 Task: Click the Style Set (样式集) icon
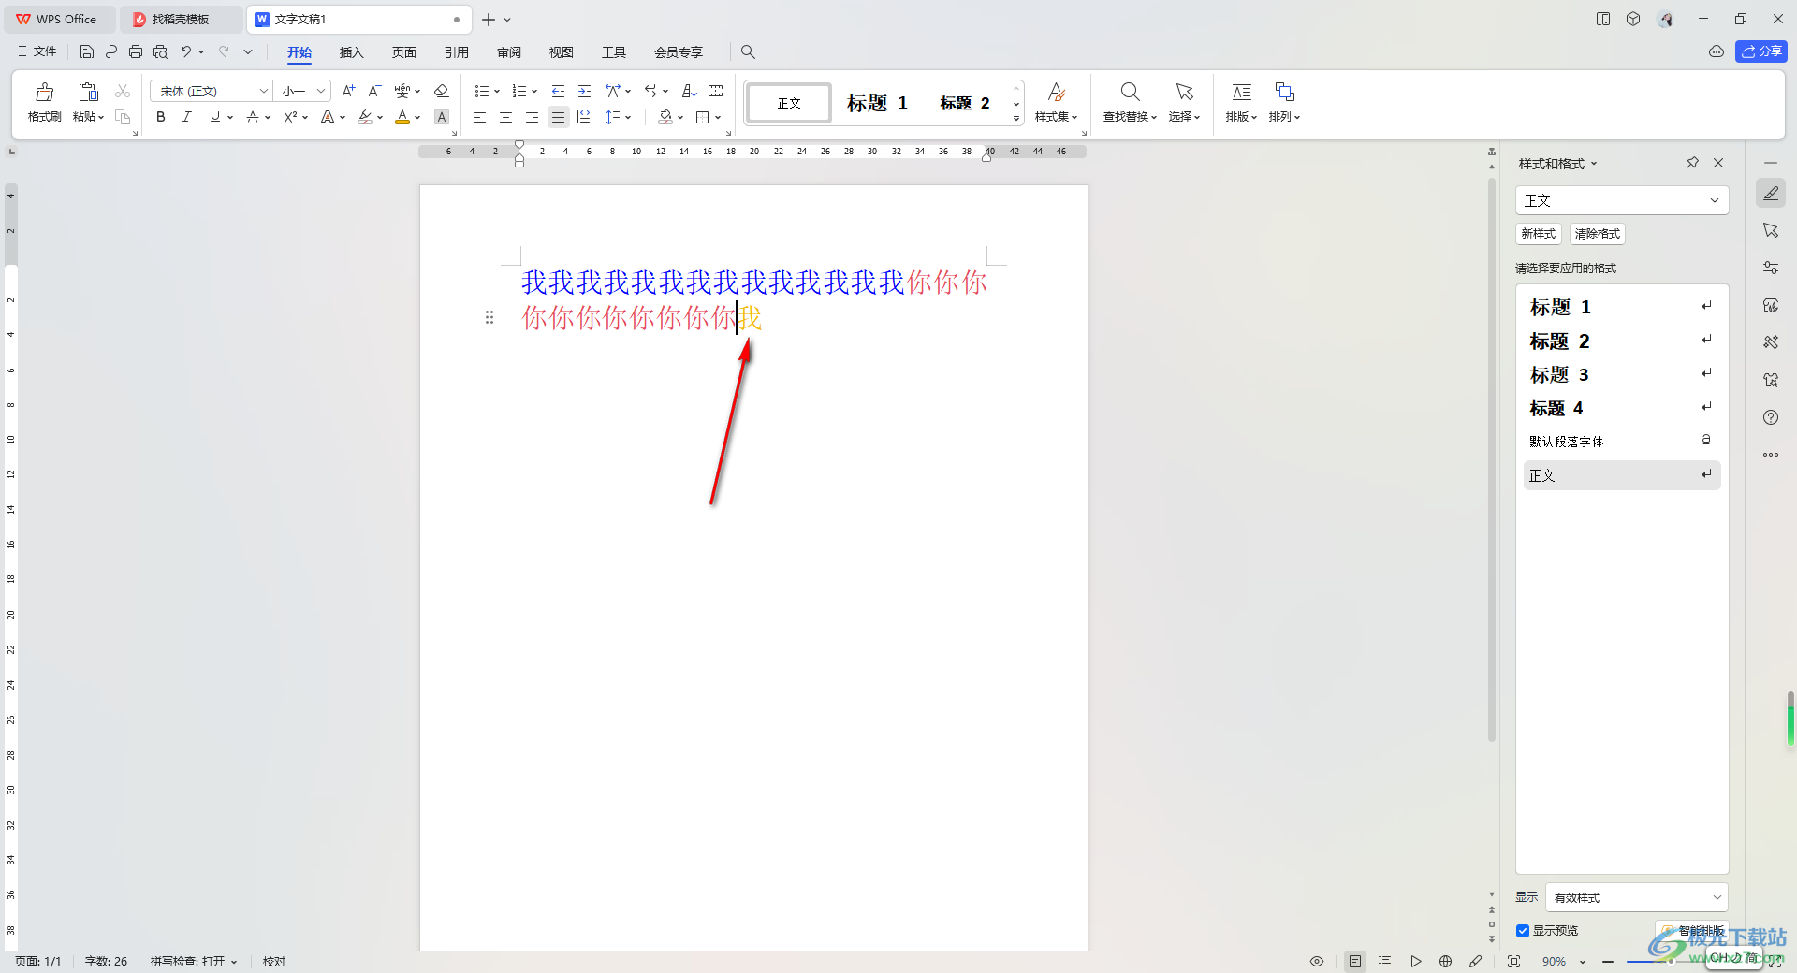[1057, 92]
